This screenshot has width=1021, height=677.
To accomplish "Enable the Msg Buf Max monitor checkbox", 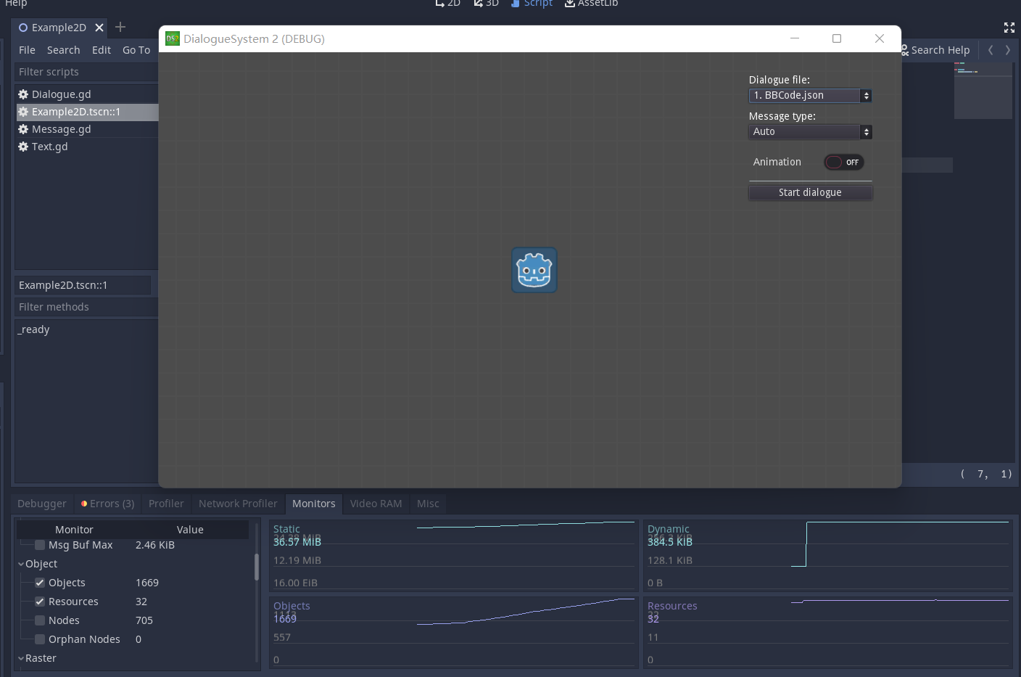I will [x=40, y=545].
